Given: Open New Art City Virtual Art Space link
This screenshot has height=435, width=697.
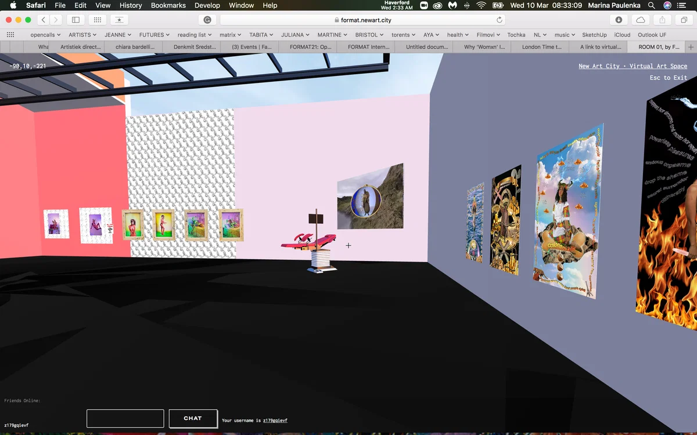Looking at the screenshot, I should pyautogui.click(x=633, y=66).
